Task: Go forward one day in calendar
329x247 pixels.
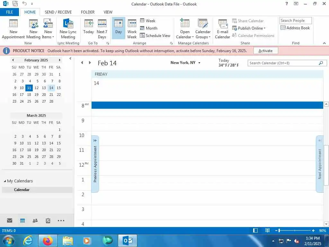Action: click(x=90, y=63)
